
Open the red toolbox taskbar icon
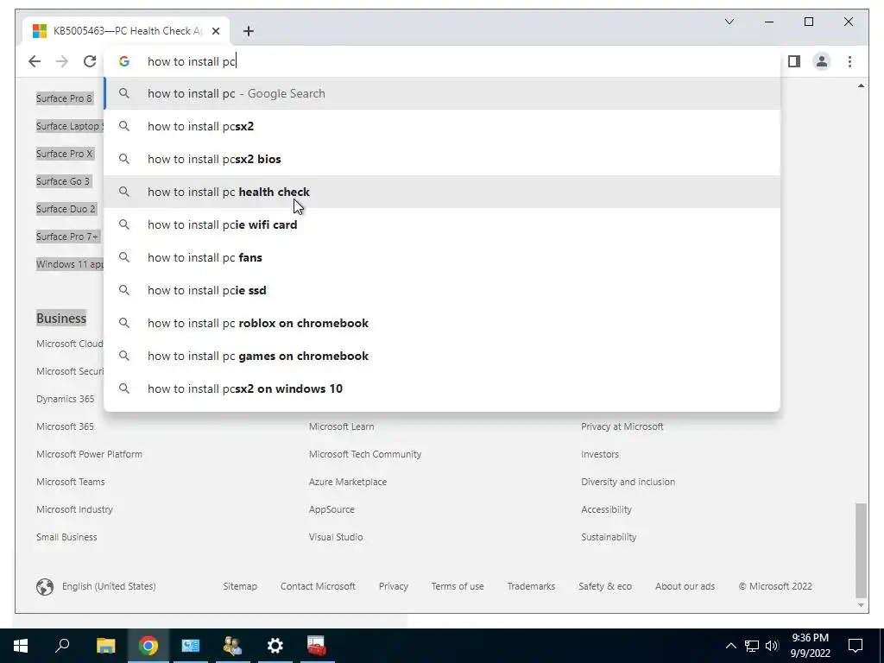(317, 646)
